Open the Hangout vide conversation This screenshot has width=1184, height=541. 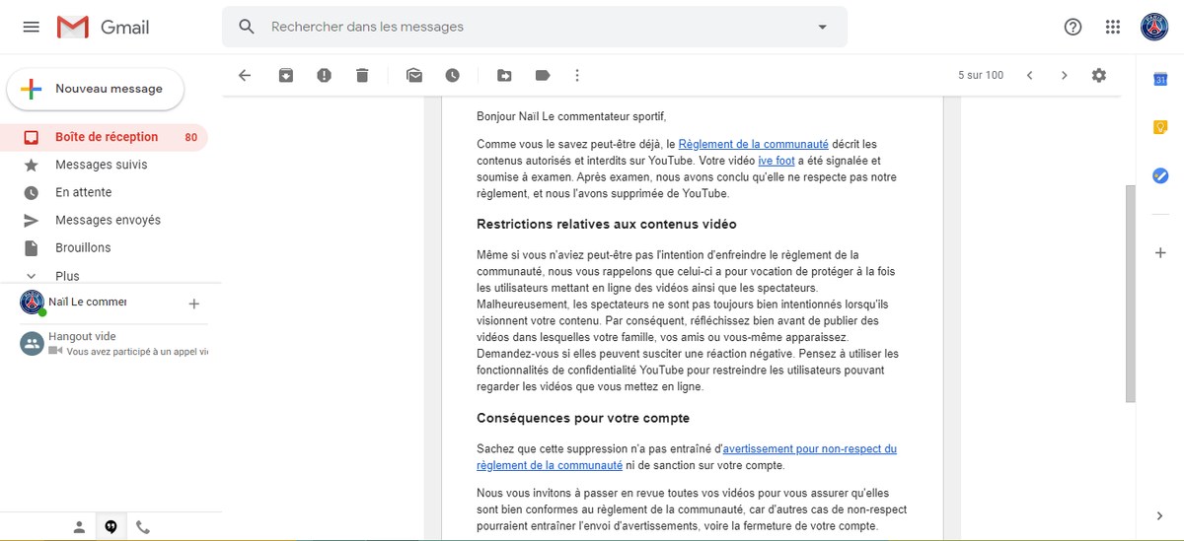(113, 343)
